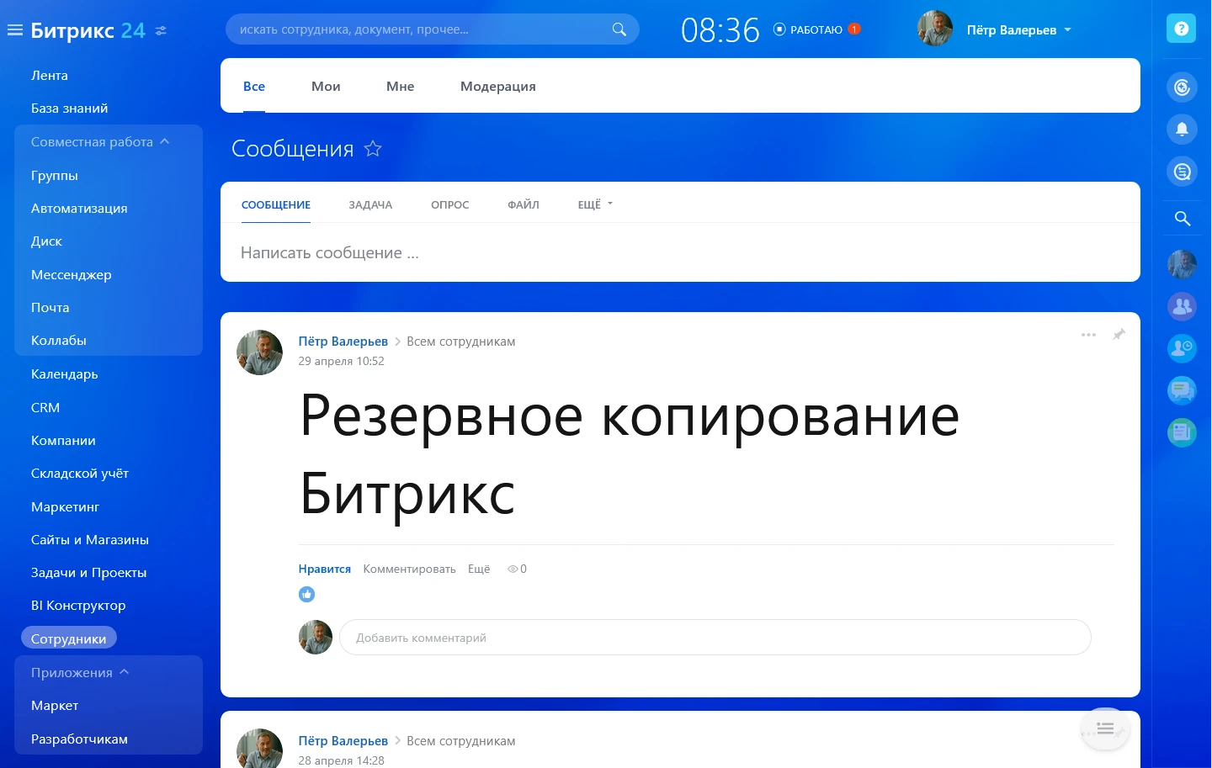
Task: Collapse the Приложения section
Action: point(125,671)
